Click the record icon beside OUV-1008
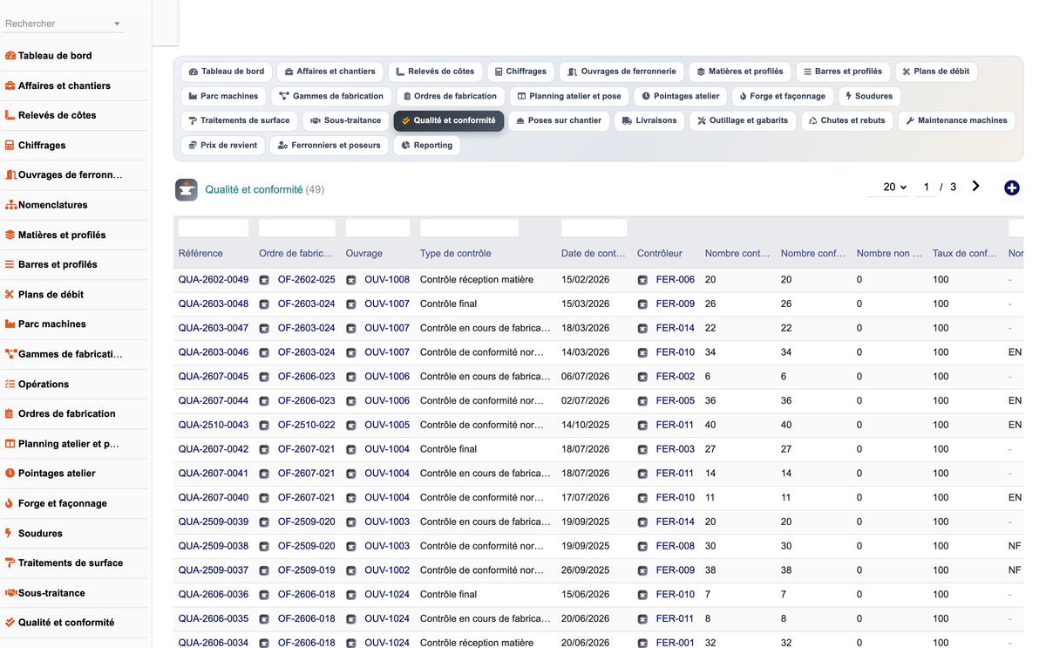This screenshot has width=1046, height=648. tap(351, 280)
